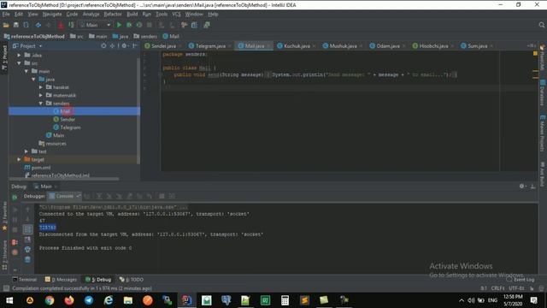Viewport: 547px width, 308px height.
Task: Switch to Odam.java tab
Action: (x=387, y=45)
